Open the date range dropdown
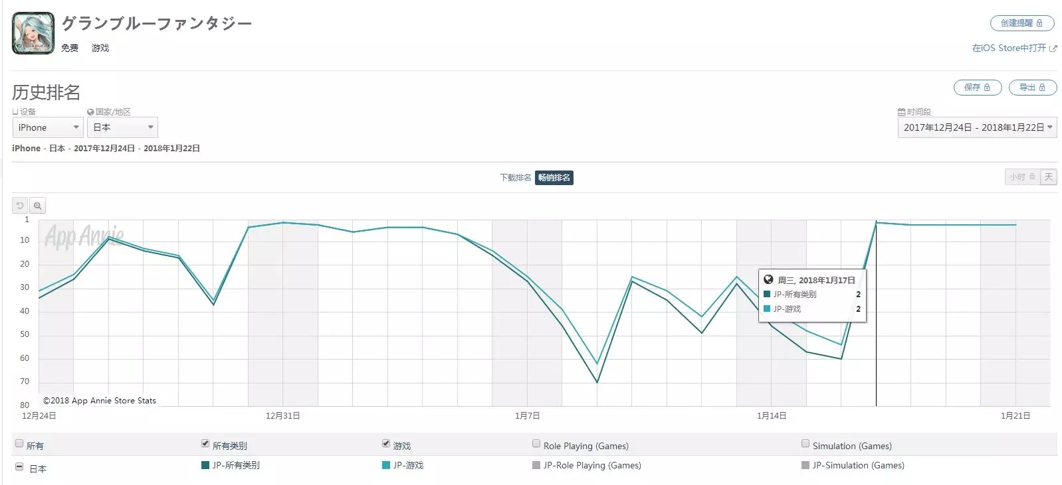 tap(977, 127)
